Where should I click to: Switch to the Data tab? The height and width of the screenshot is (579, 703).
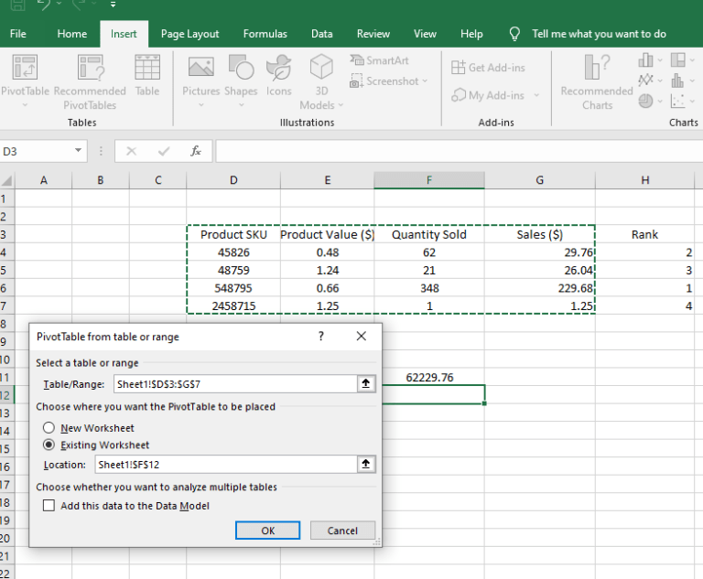tap(322, 34)
